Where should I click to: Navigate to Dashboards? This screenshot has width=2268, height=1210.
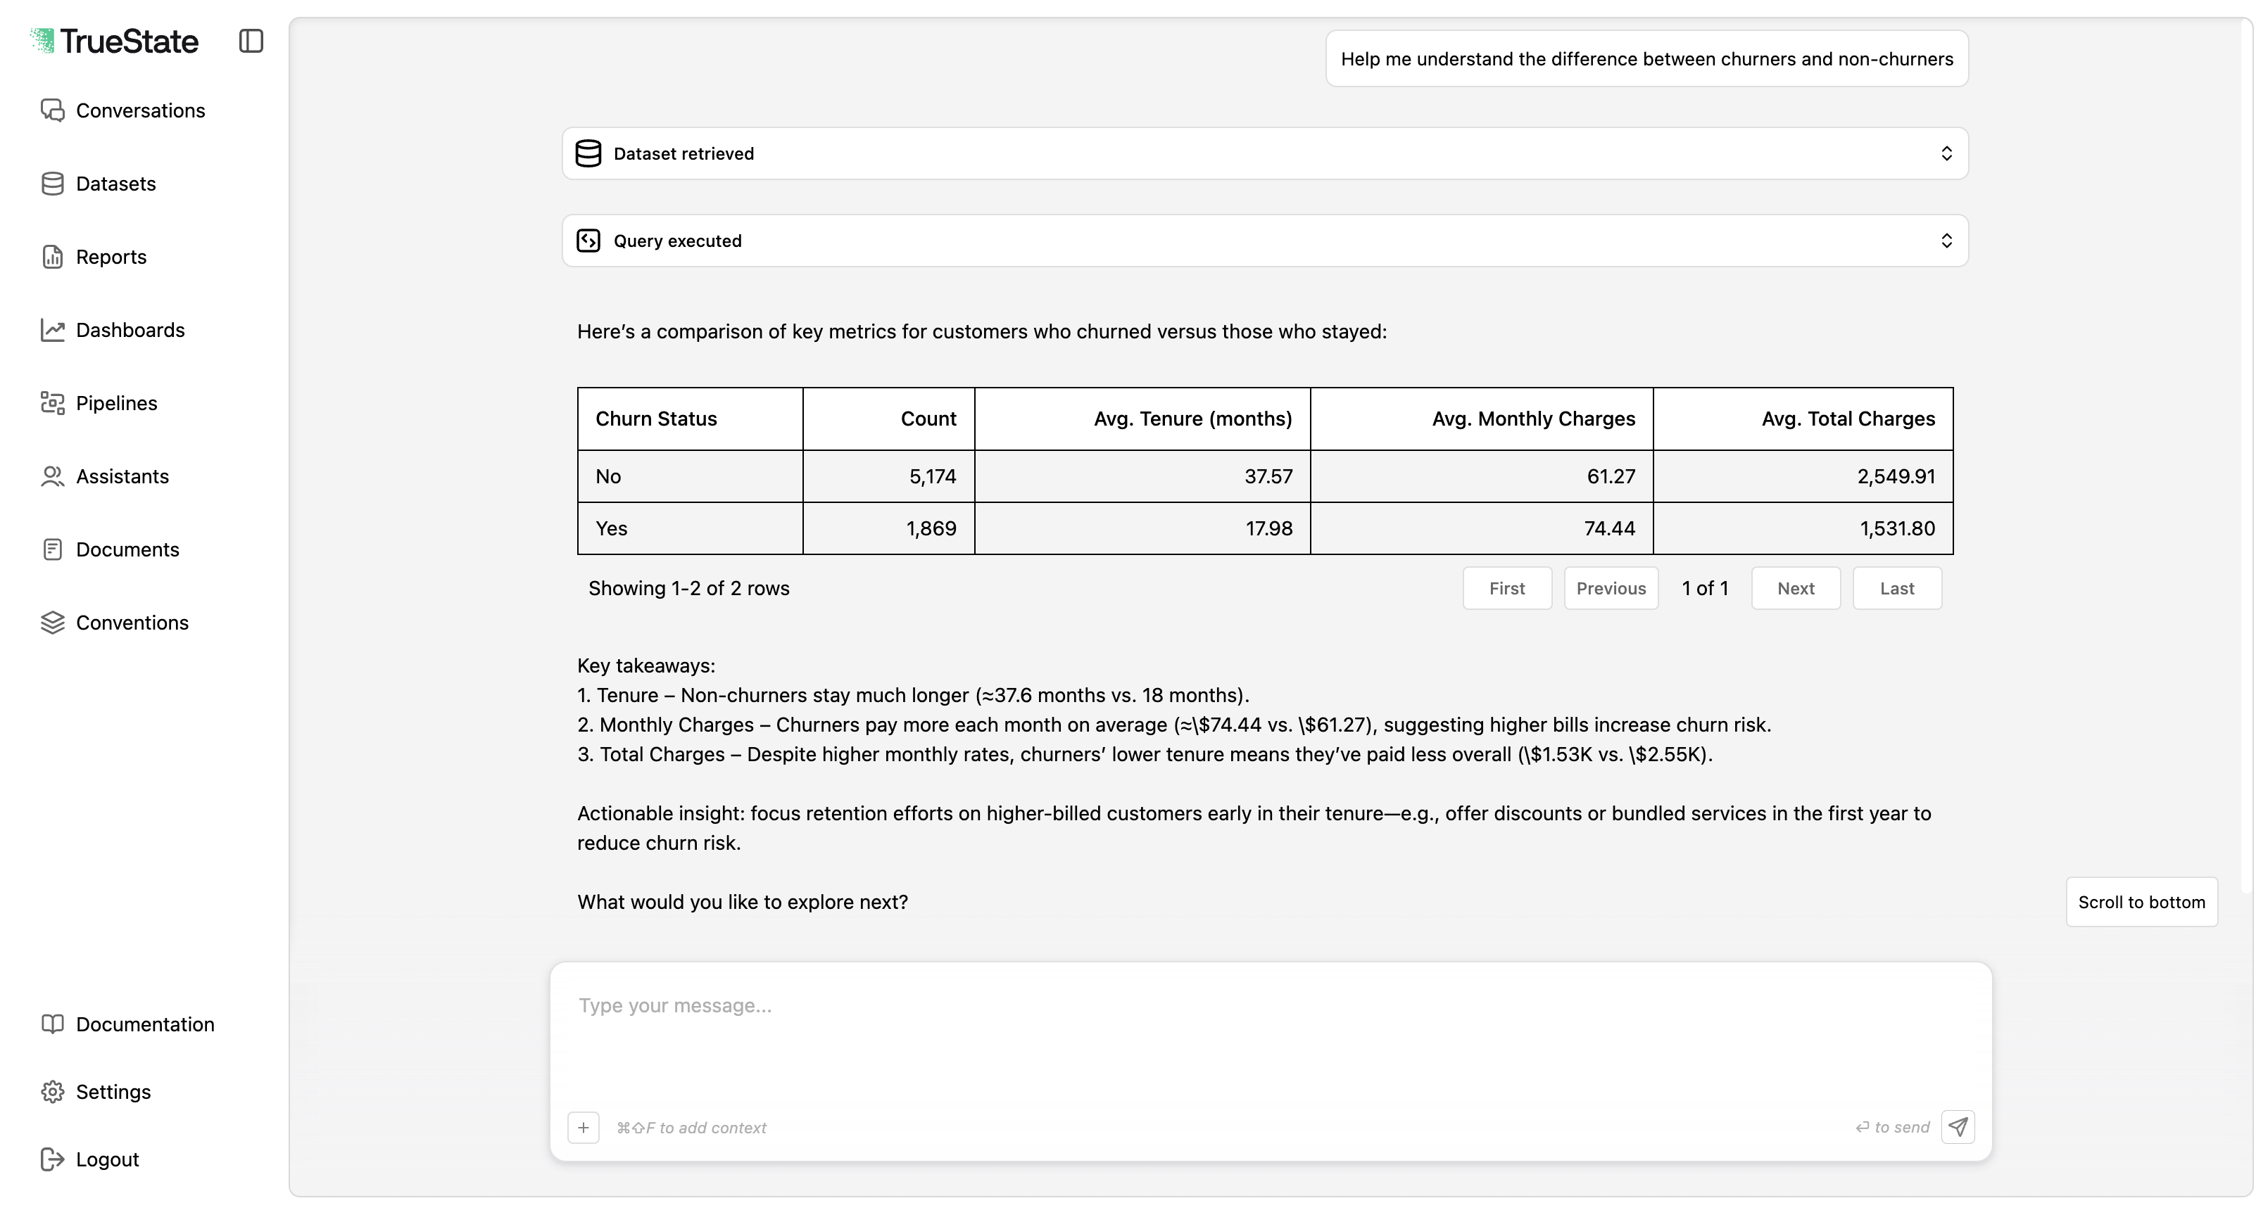point(130,329)
